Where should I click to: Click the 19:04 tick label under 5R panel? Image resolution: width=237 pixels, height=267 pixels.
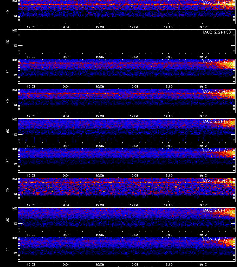coord(65,146)
